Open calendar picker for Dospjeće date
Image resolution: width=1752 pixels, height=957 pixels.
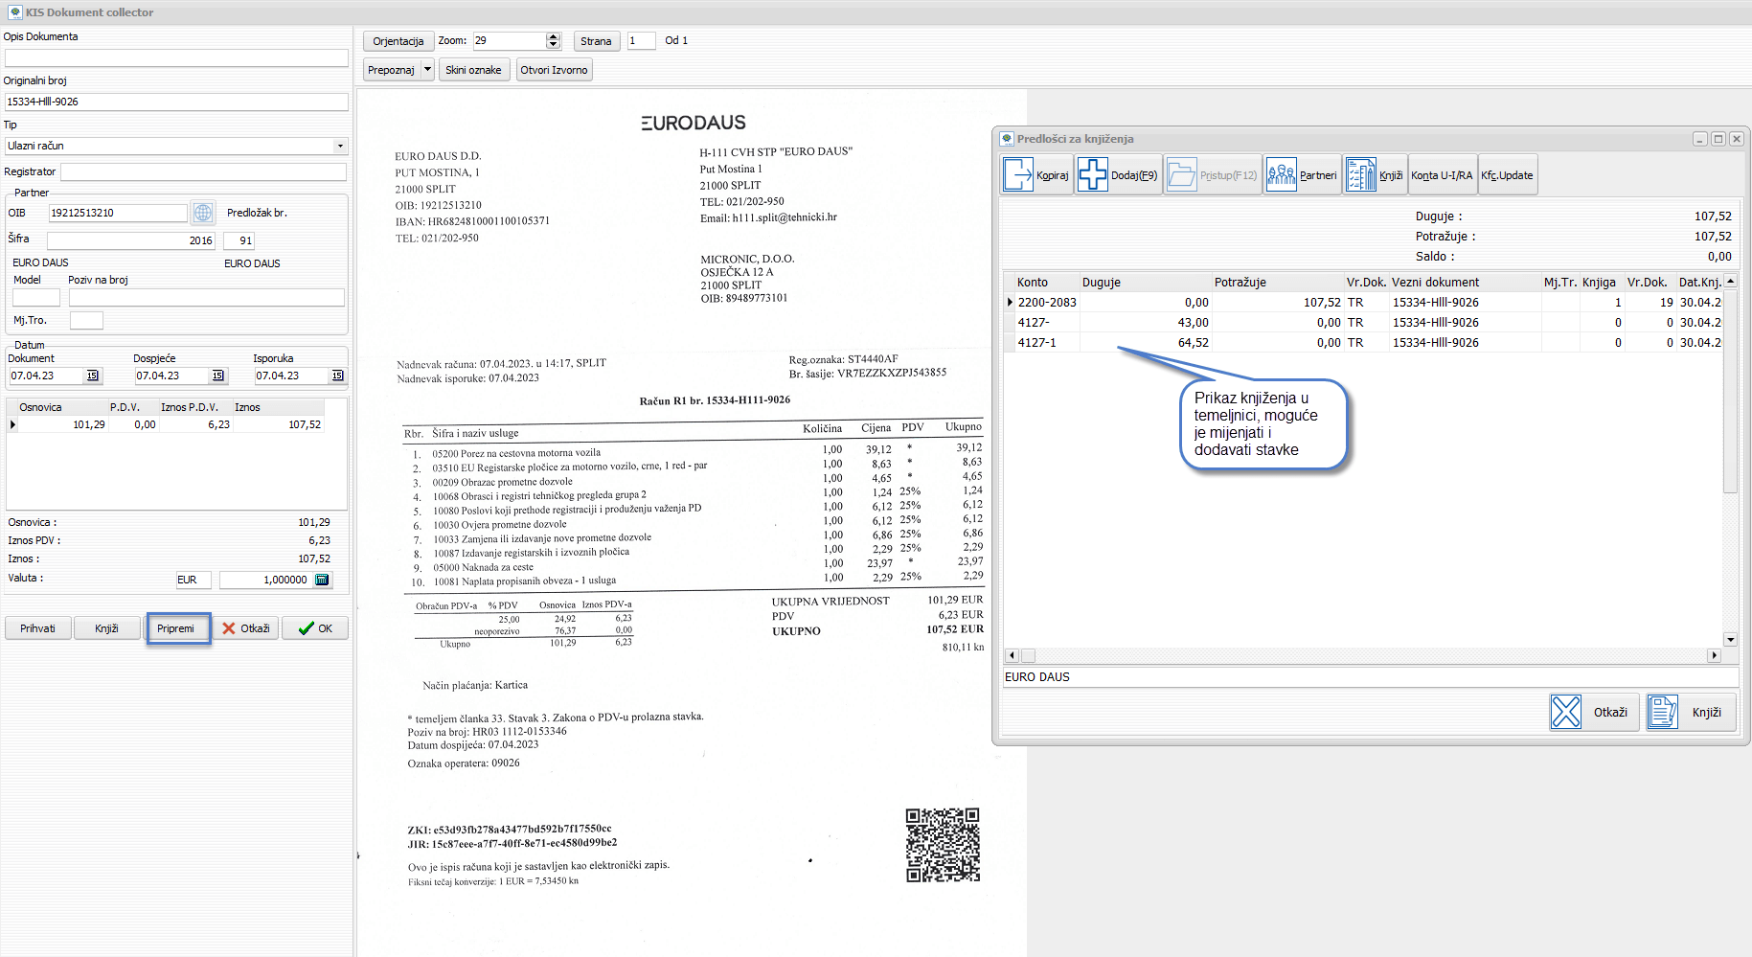coord(217,376)
